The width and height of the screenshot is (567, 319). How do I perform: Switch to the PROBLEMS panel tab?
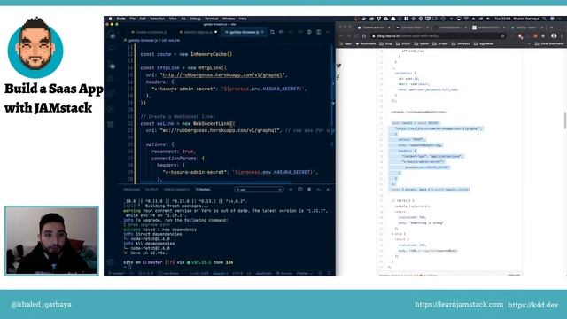pos(131,190)
